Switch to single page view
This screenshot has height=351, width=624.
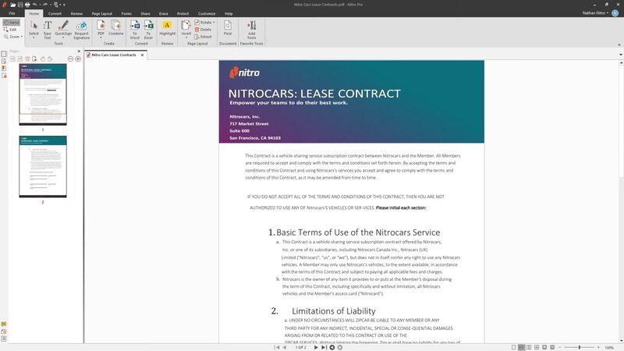click(513, 347)
